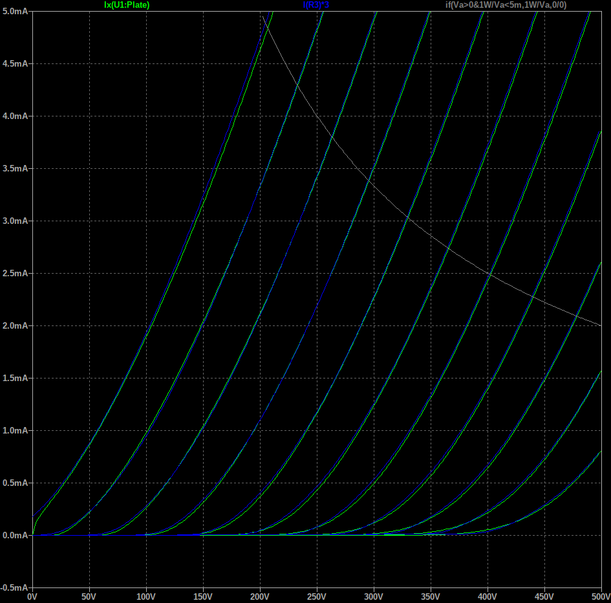Select the Ix(U1:Plate) trace label
The width and height of the screenshot is (611, 603).
tap(127, 5)
